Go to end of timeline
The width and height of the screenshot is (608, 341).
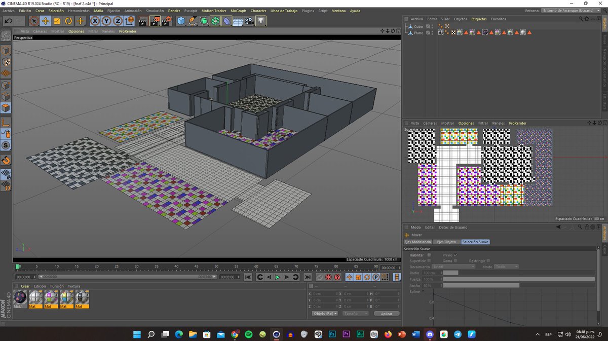[307, 277]
